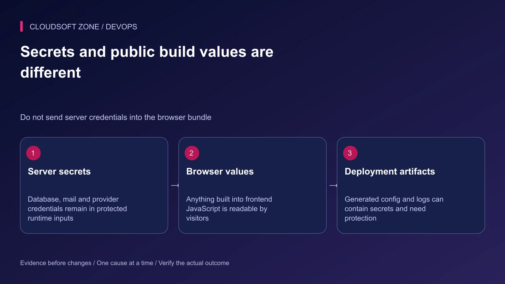Select the 'Server secrets' card heading
505x284 pixels.
click(59, 171)
